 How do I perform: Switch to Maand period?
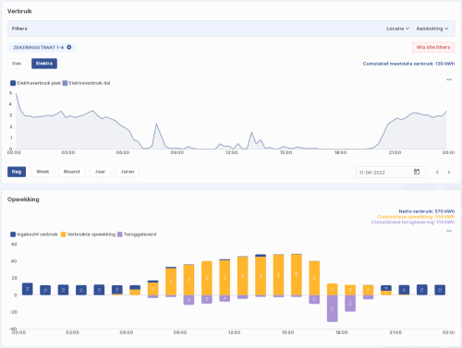[x=72, y=172]
